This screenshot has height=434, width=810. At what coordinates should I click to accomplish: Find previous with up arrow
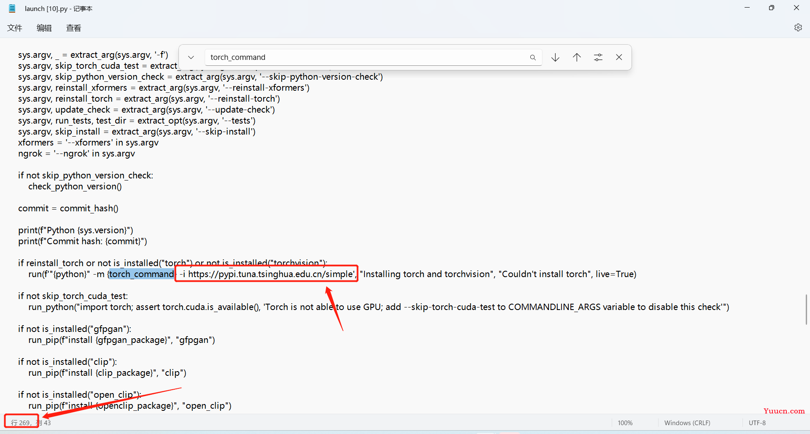[577, 57]
